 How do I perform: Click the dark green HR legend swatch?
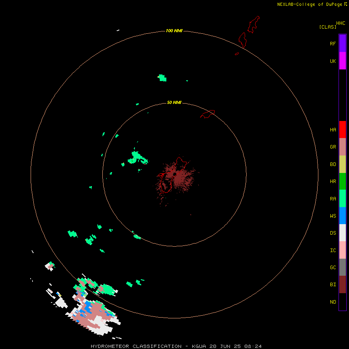(342, 181)
